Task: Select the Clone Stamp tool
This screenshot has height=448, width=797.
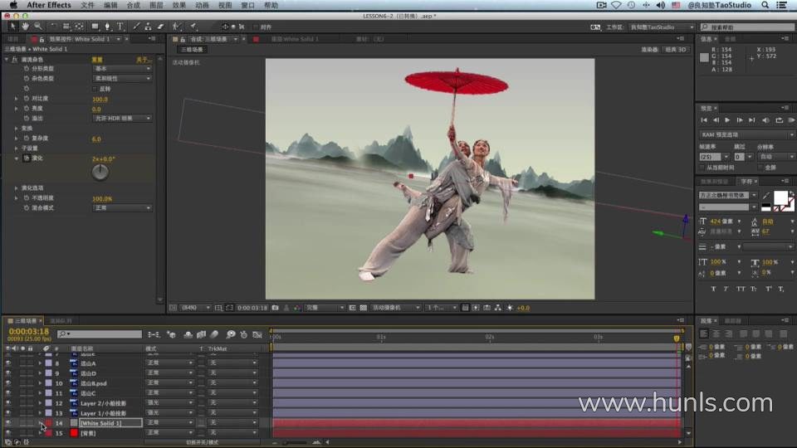Action: pos(148,27)
